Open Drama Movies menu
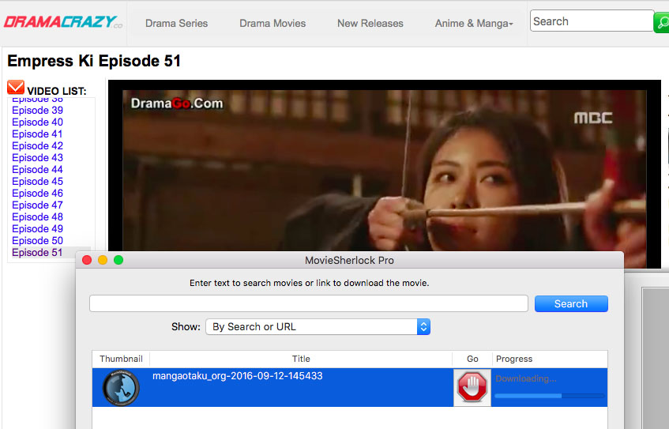Screen dimensions: 669x429 point(272,24)
